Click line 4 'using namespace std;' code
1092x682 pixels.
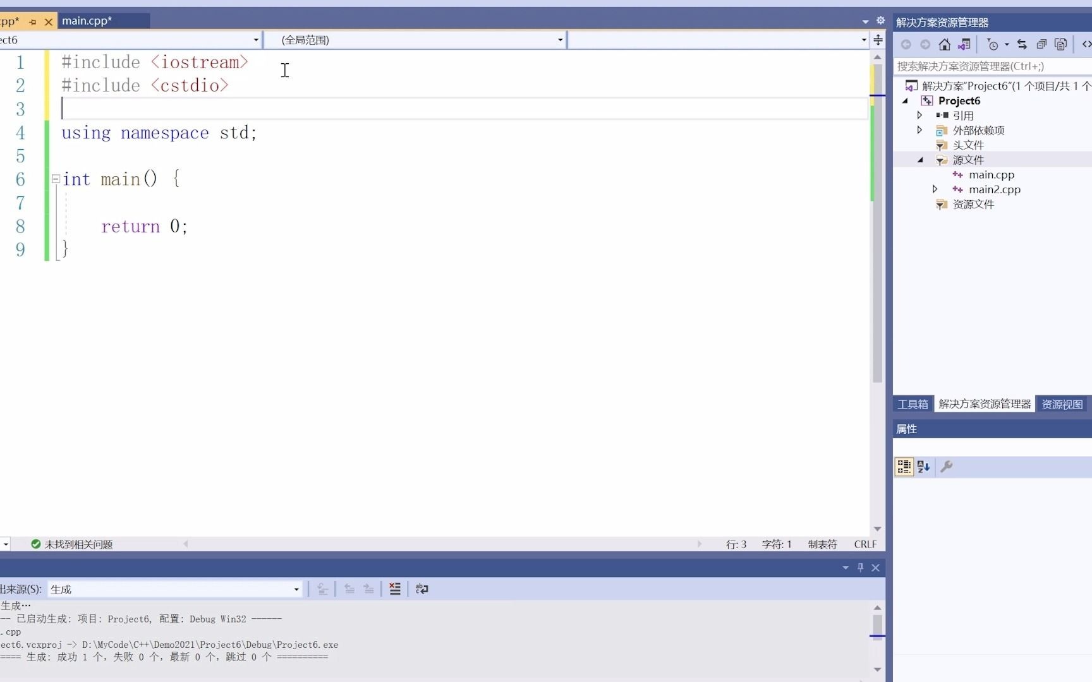159,133
